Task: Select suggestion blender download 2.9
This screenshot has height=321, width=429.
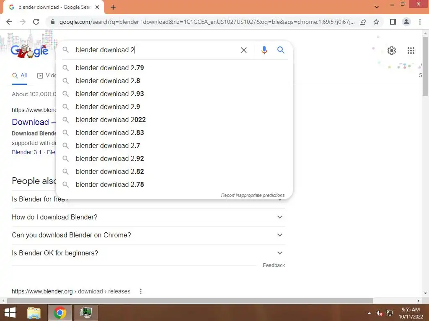Action: [x=174, y=107]
